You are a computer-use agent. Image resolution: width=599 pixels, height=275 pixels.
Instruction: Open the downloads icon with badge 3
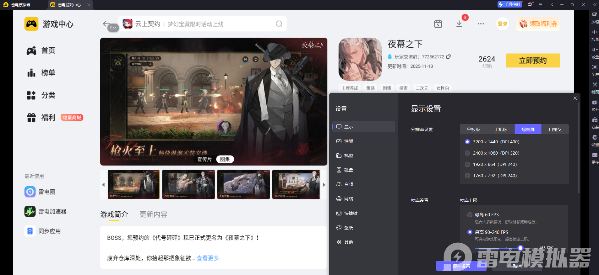pyautogui.click(x=459, y=24)
